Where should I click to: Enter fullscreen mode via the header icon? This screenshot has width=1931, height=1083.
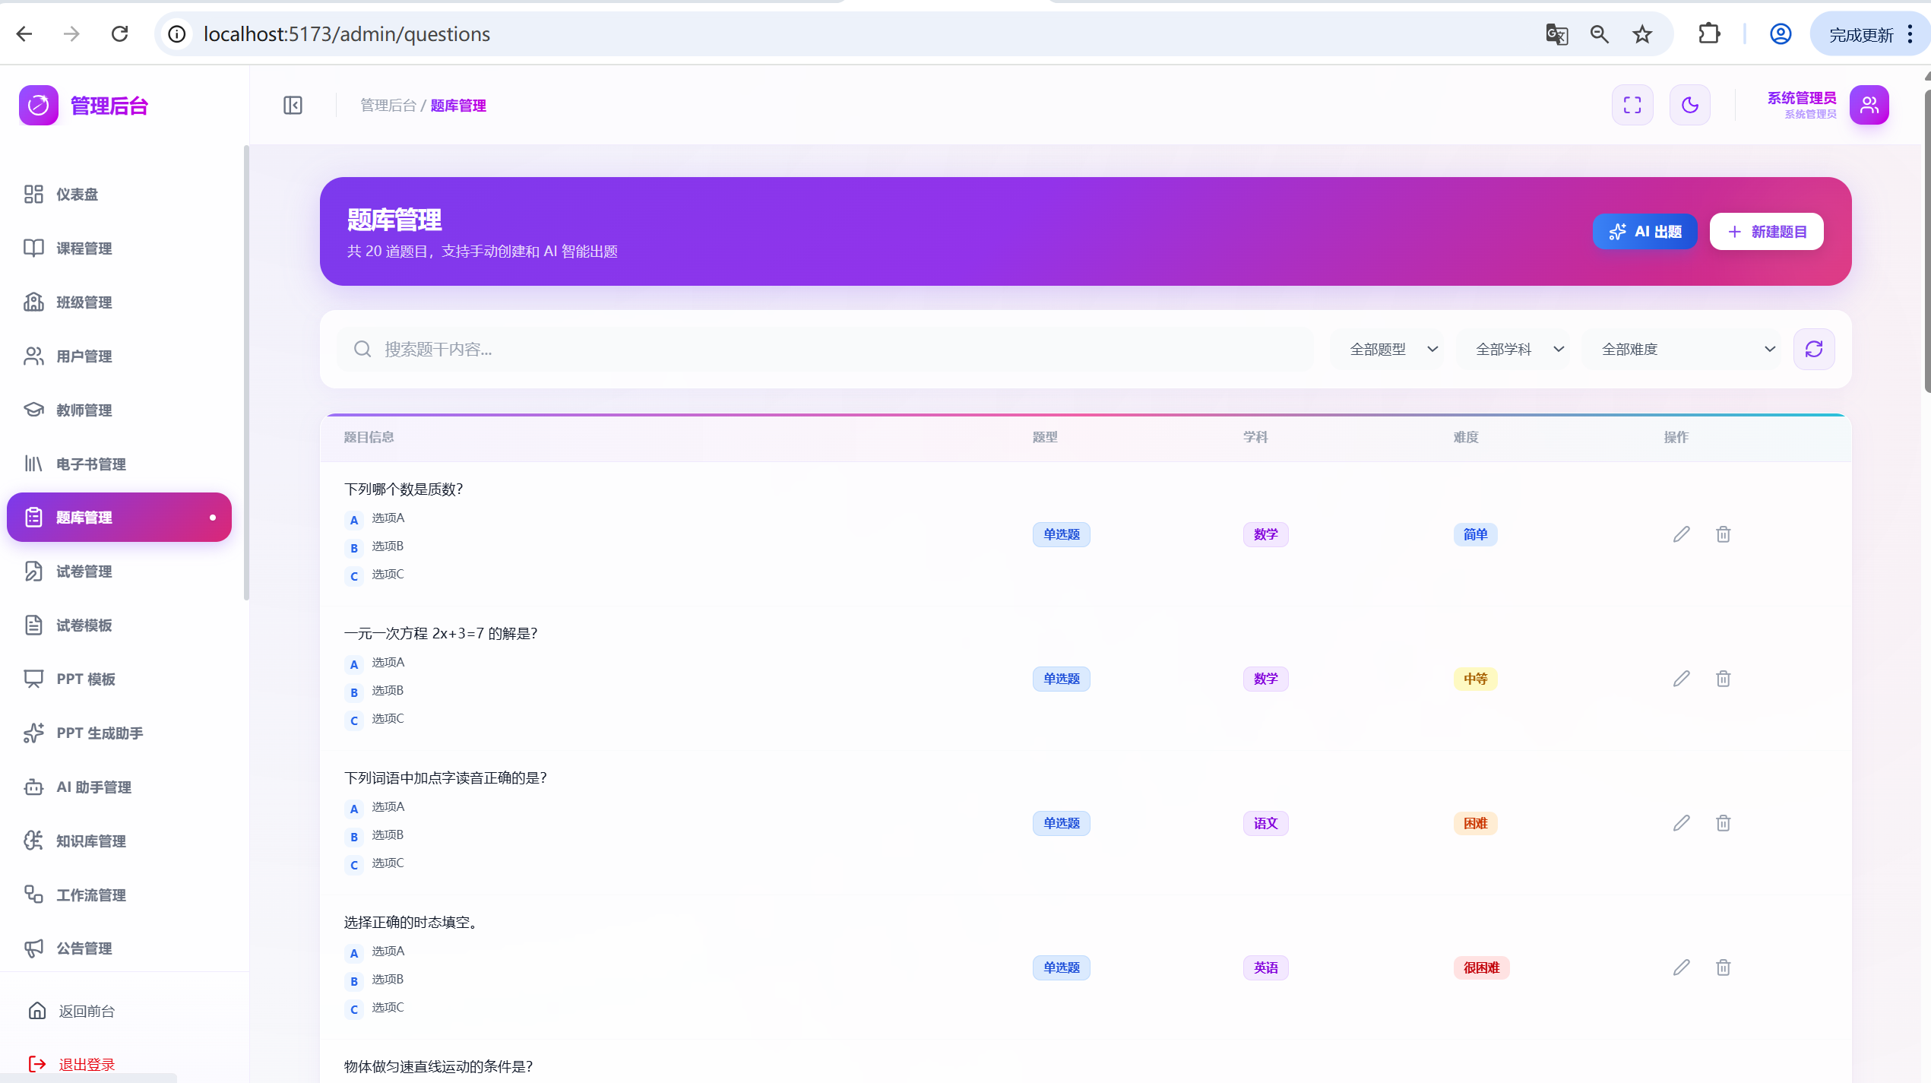coord(1632,105)
